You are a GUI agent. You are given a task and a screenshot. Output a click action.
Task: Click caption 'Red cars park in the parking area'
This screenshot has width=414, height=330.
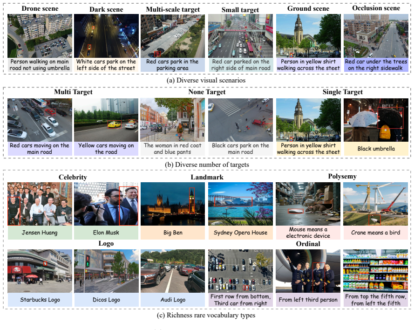(172, 65)
